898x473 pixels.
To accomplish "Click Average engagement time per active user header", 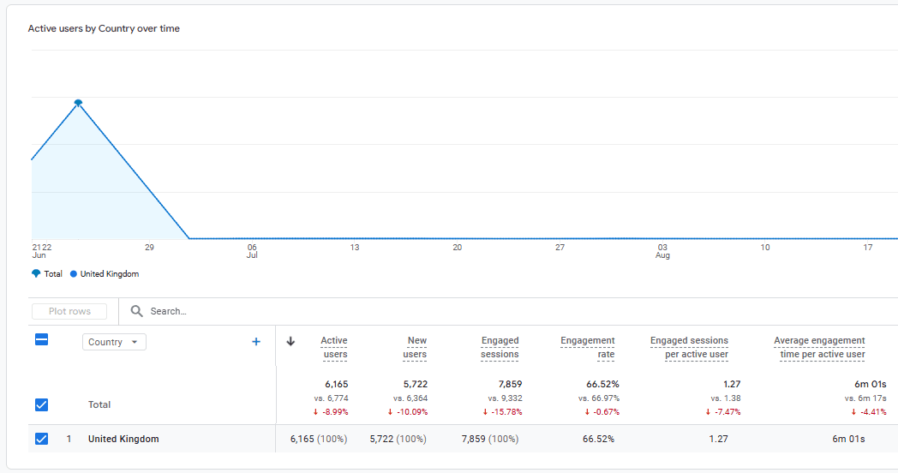I will coord(819,347).
